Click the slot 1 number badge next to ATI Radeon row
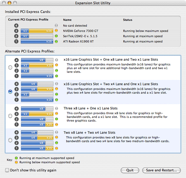Screen dimensions: 186x178 [x=16, y=41]
